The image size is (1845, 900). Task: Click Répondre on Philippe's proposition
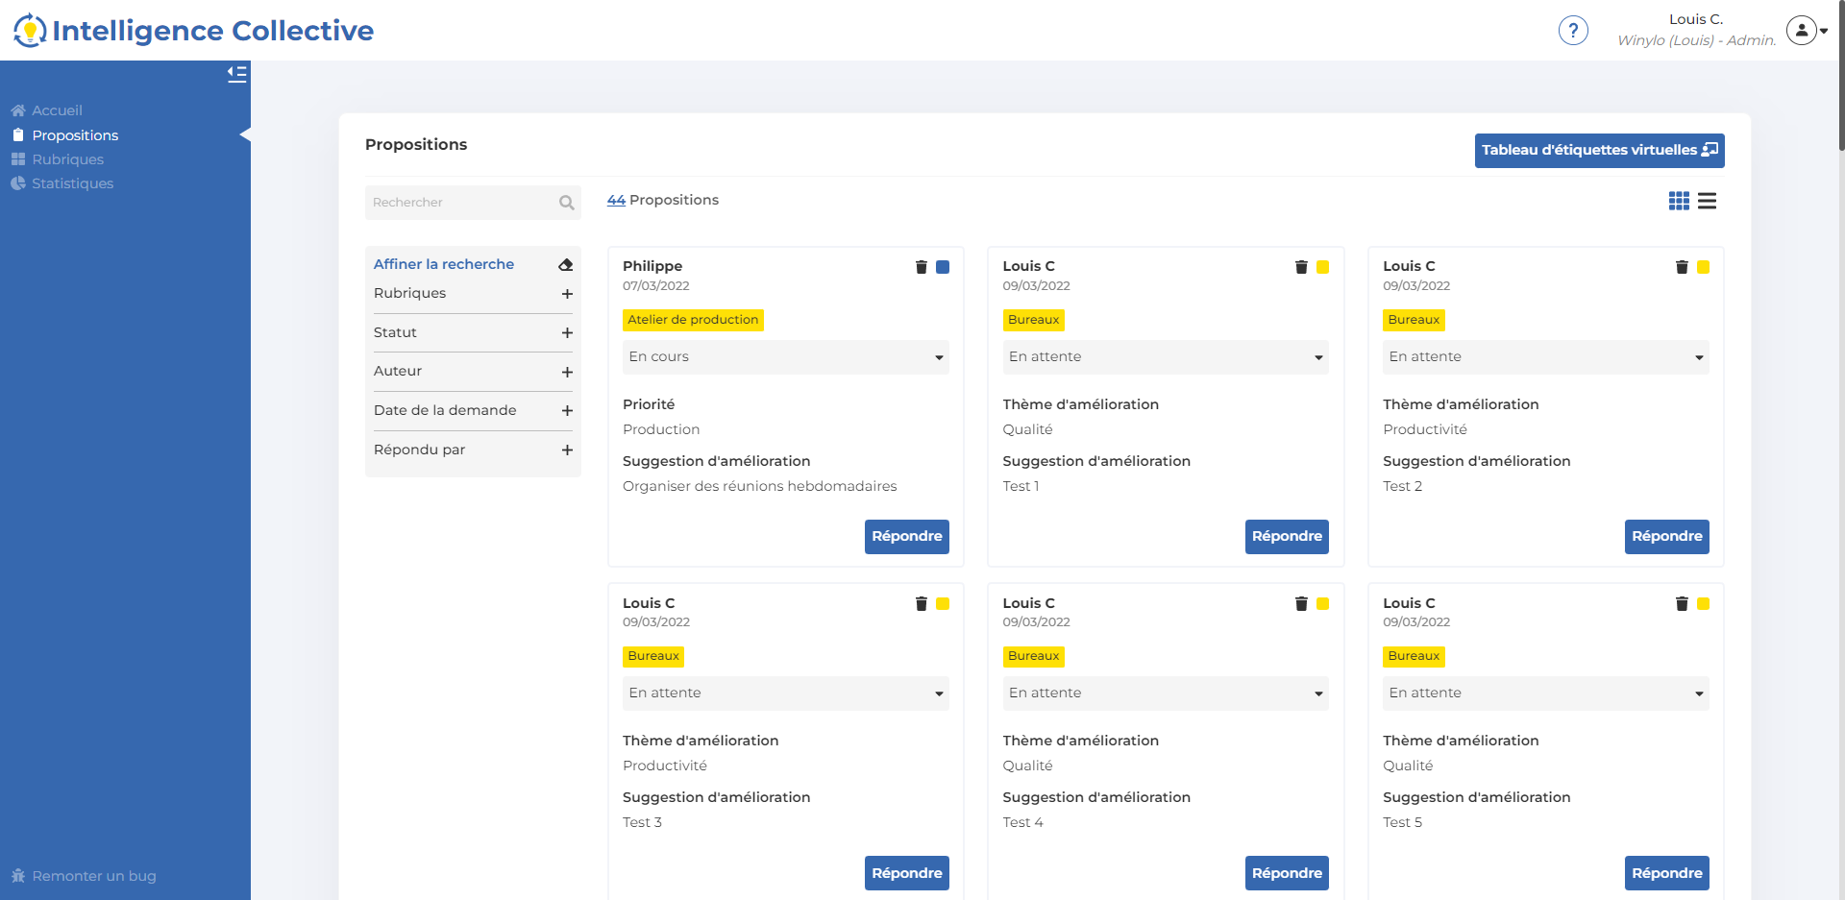907,537
